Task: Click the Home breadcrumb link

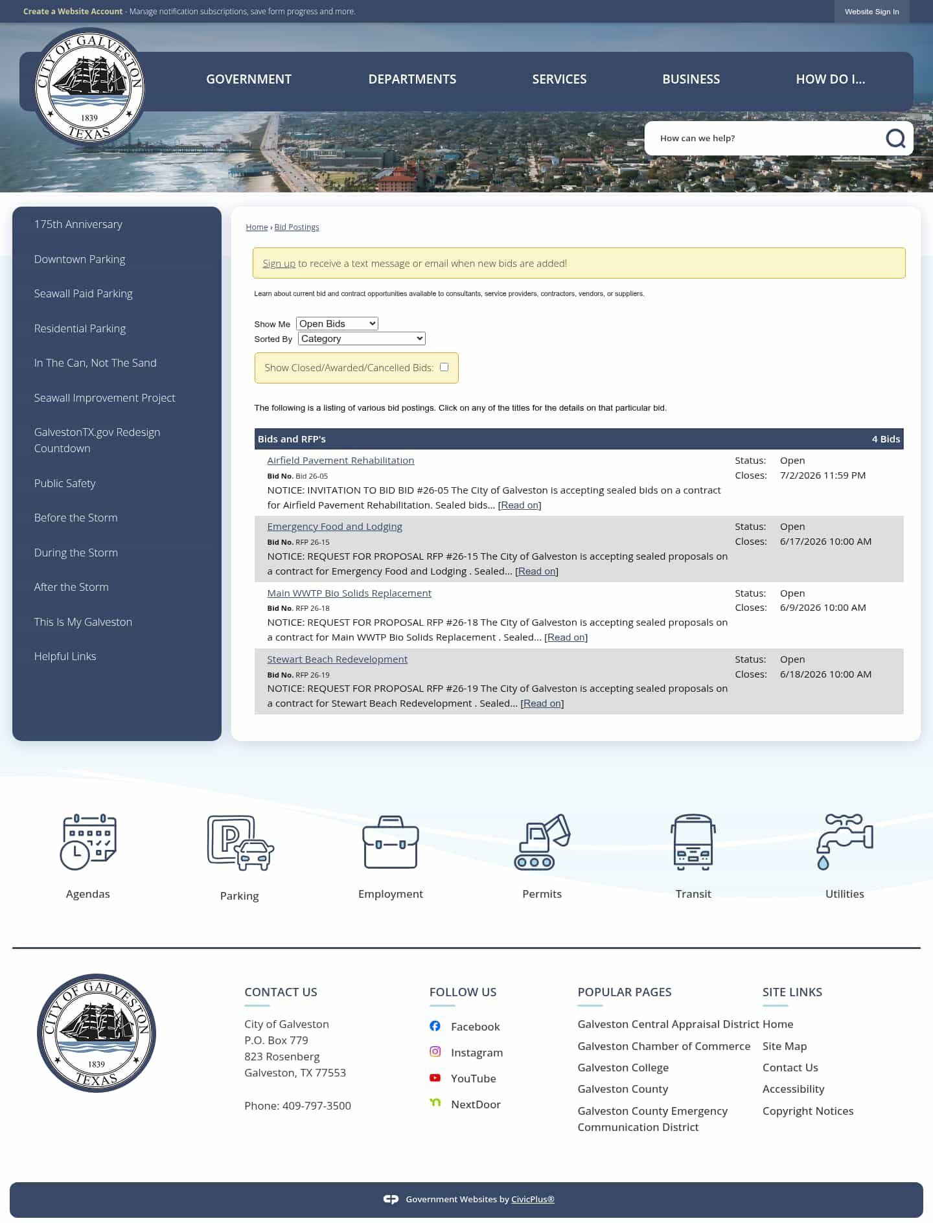Action: pos(257,227)
